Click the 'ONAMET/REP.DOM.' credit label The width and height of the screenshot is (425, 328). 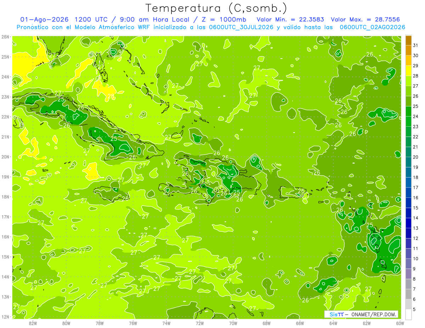point(374,314)
